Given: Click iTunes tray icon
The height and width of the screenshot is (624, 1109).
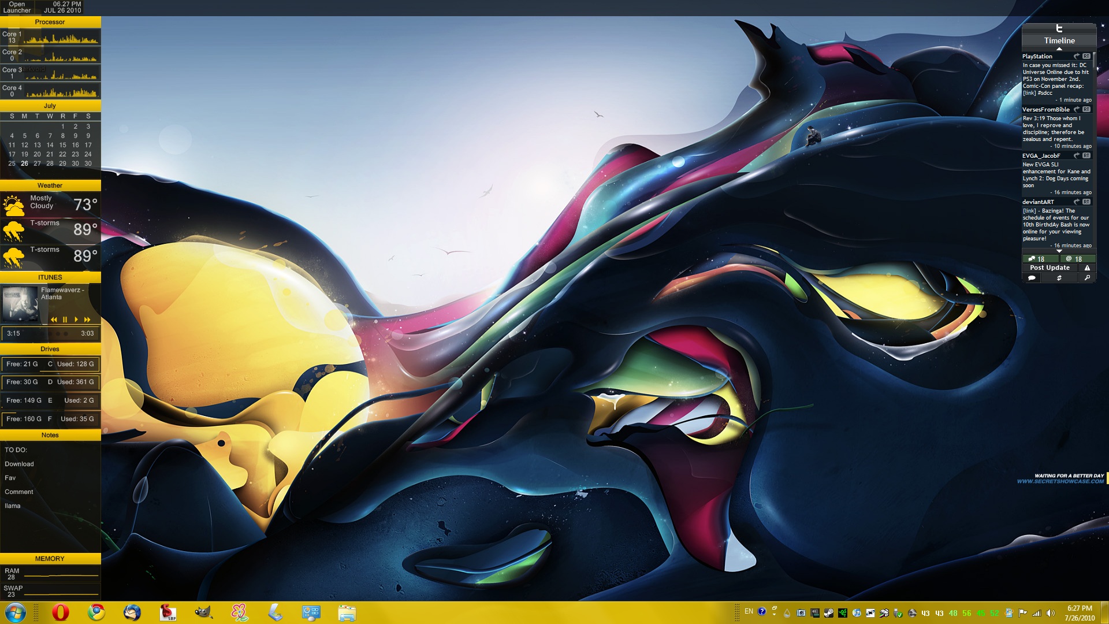Looking at the screenshot, I should [857, 613].
